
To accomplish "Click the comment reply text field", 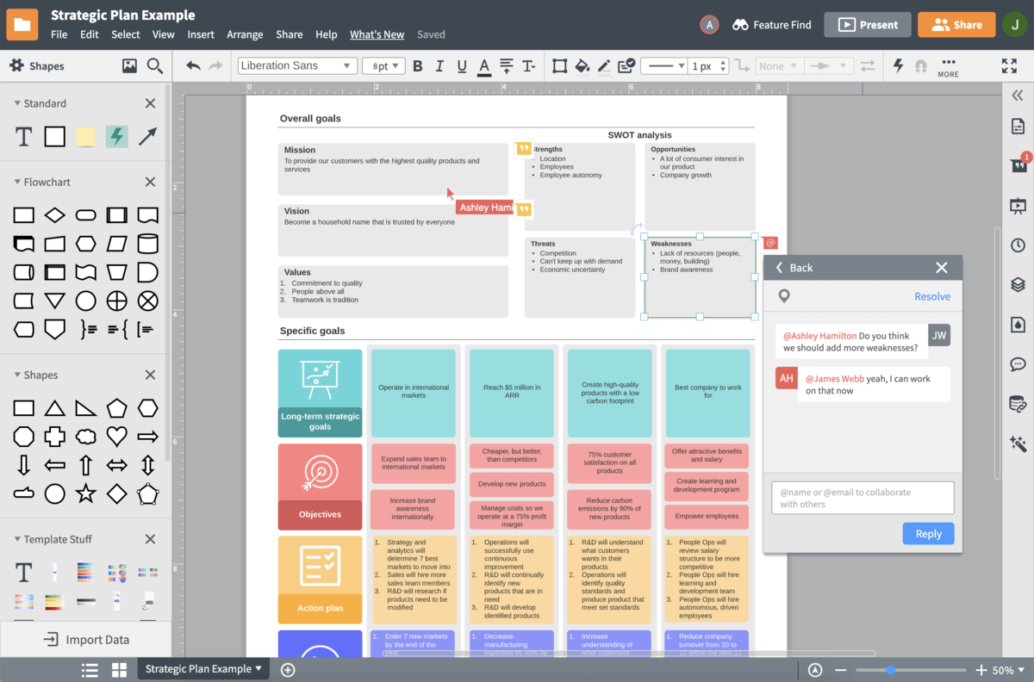I will tap(863, 498).
